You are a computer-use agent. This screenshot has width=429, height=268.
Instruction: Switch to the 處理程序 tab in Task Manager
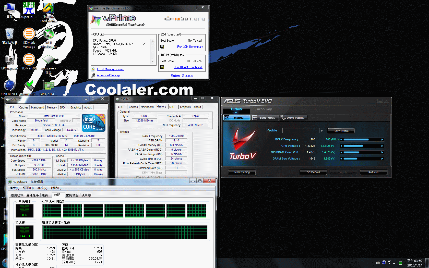point(32,195)
